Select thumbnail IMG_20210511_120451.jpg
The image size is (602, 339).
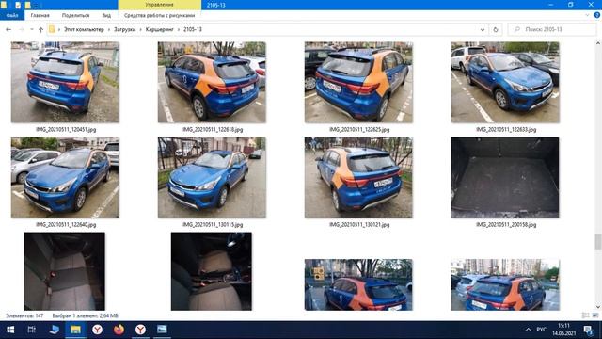click(65, 82)
